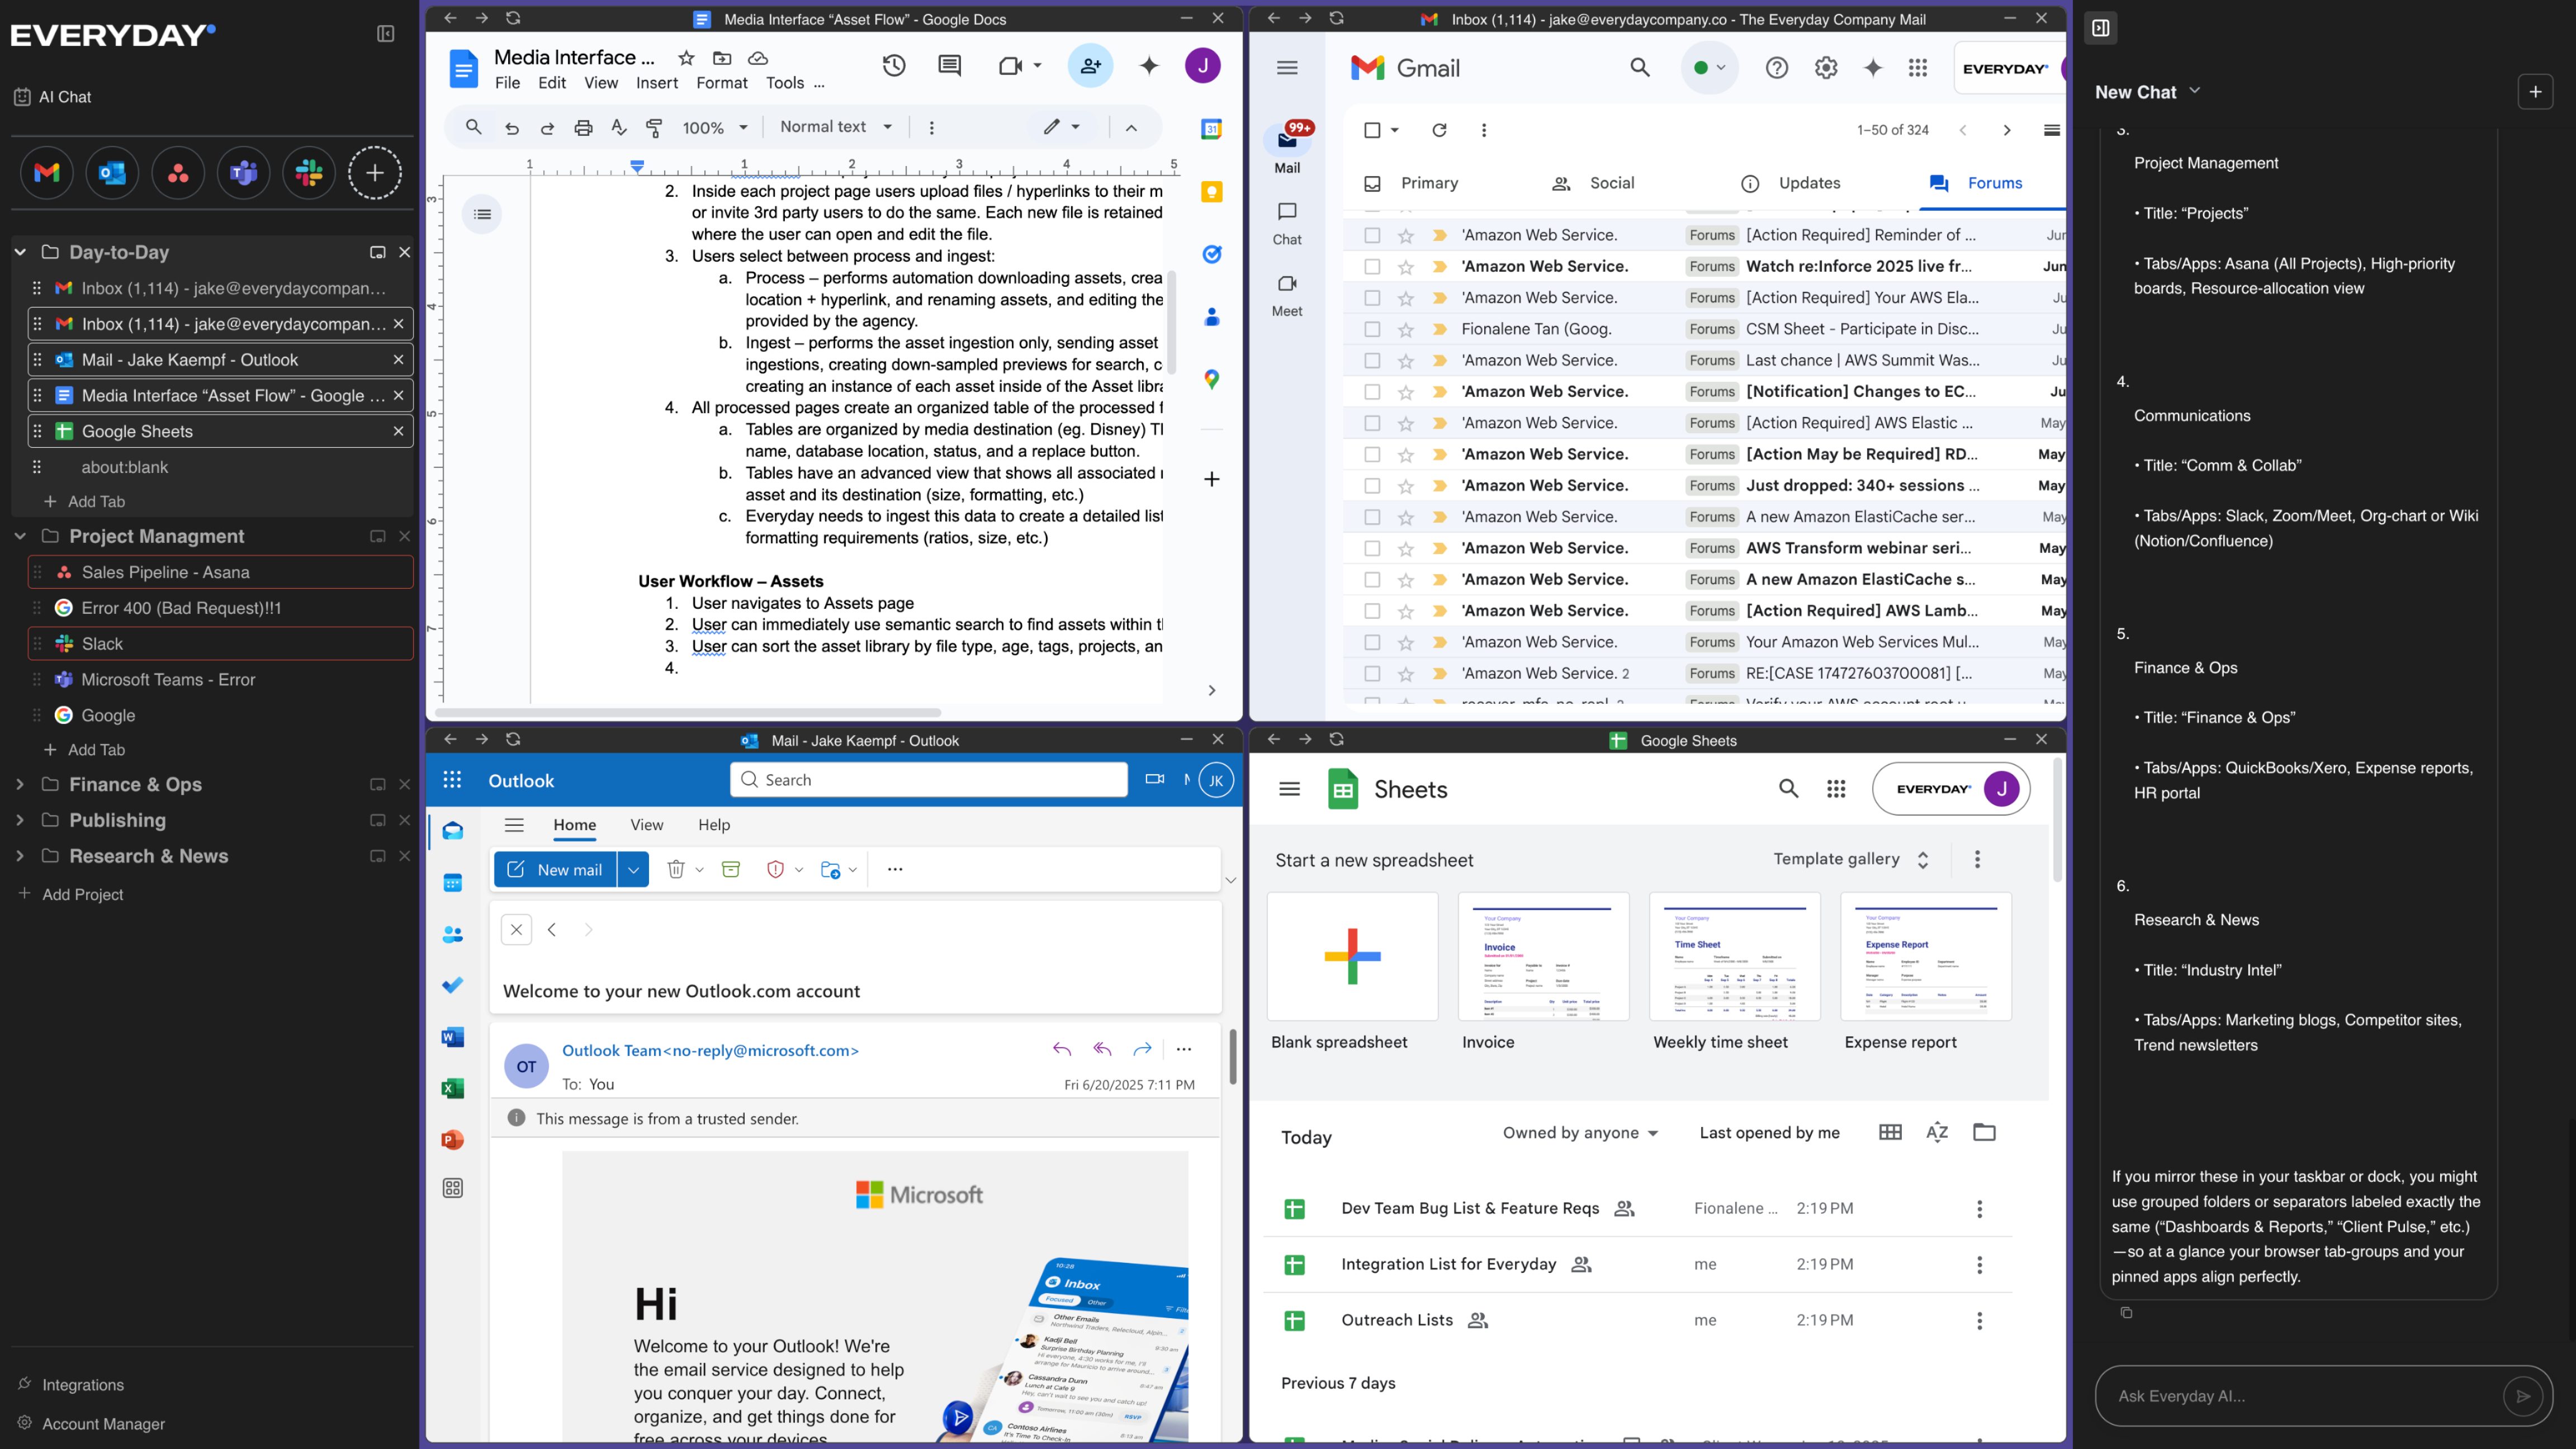Switch to the Updates tab in Gmail

coord(1790,183)
